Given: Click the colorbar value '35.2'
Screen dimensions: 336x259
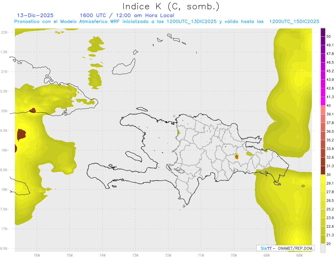Looking at the screenshot, I should pyautogui.click(x=330, y=140).
